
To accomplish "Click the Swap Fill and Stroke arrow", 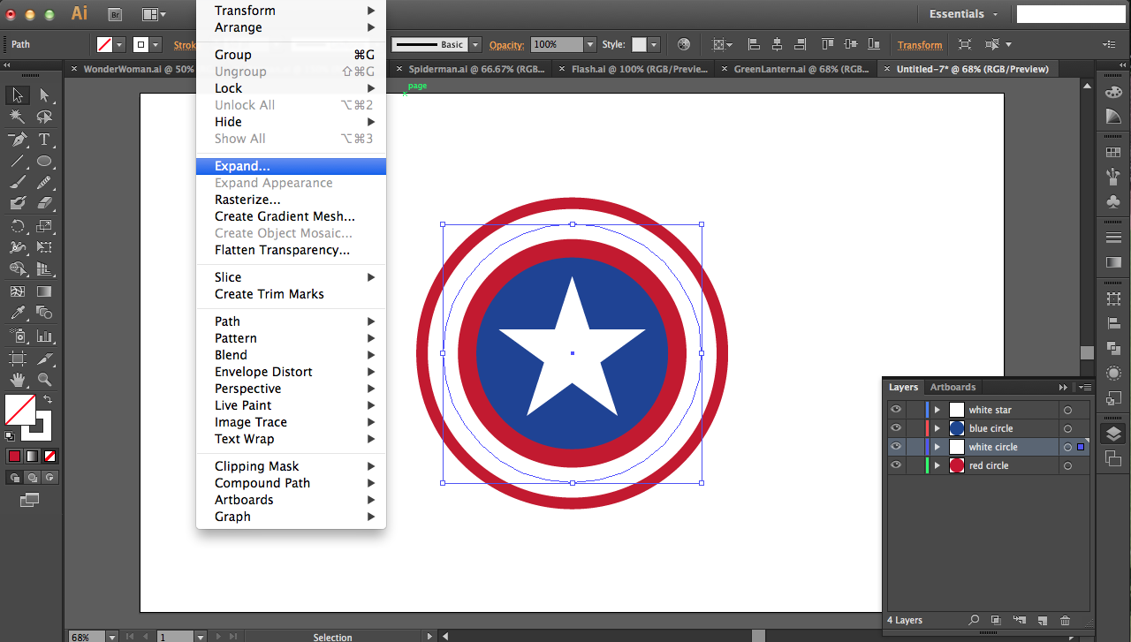I will (48, 400).
